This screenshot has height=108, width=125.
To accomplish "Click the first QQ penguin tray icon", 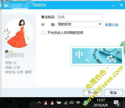I will (46, 103).
